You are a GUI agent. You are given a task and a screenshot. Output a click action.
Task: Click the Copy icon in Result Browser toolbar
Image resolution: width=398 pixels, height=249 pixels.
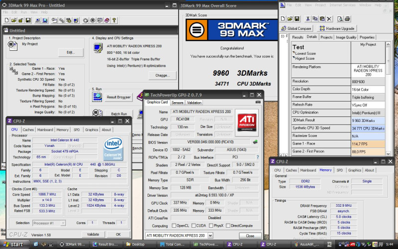tap(315, 18)
